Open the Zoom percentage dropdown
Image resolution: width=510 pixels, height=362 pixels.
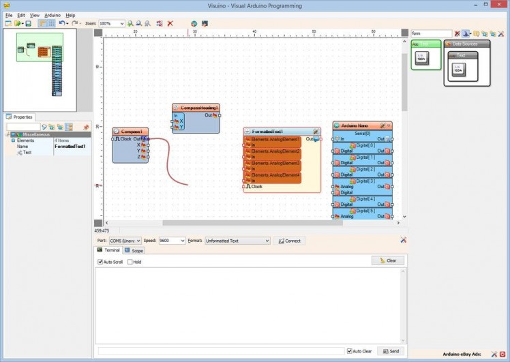121,23
